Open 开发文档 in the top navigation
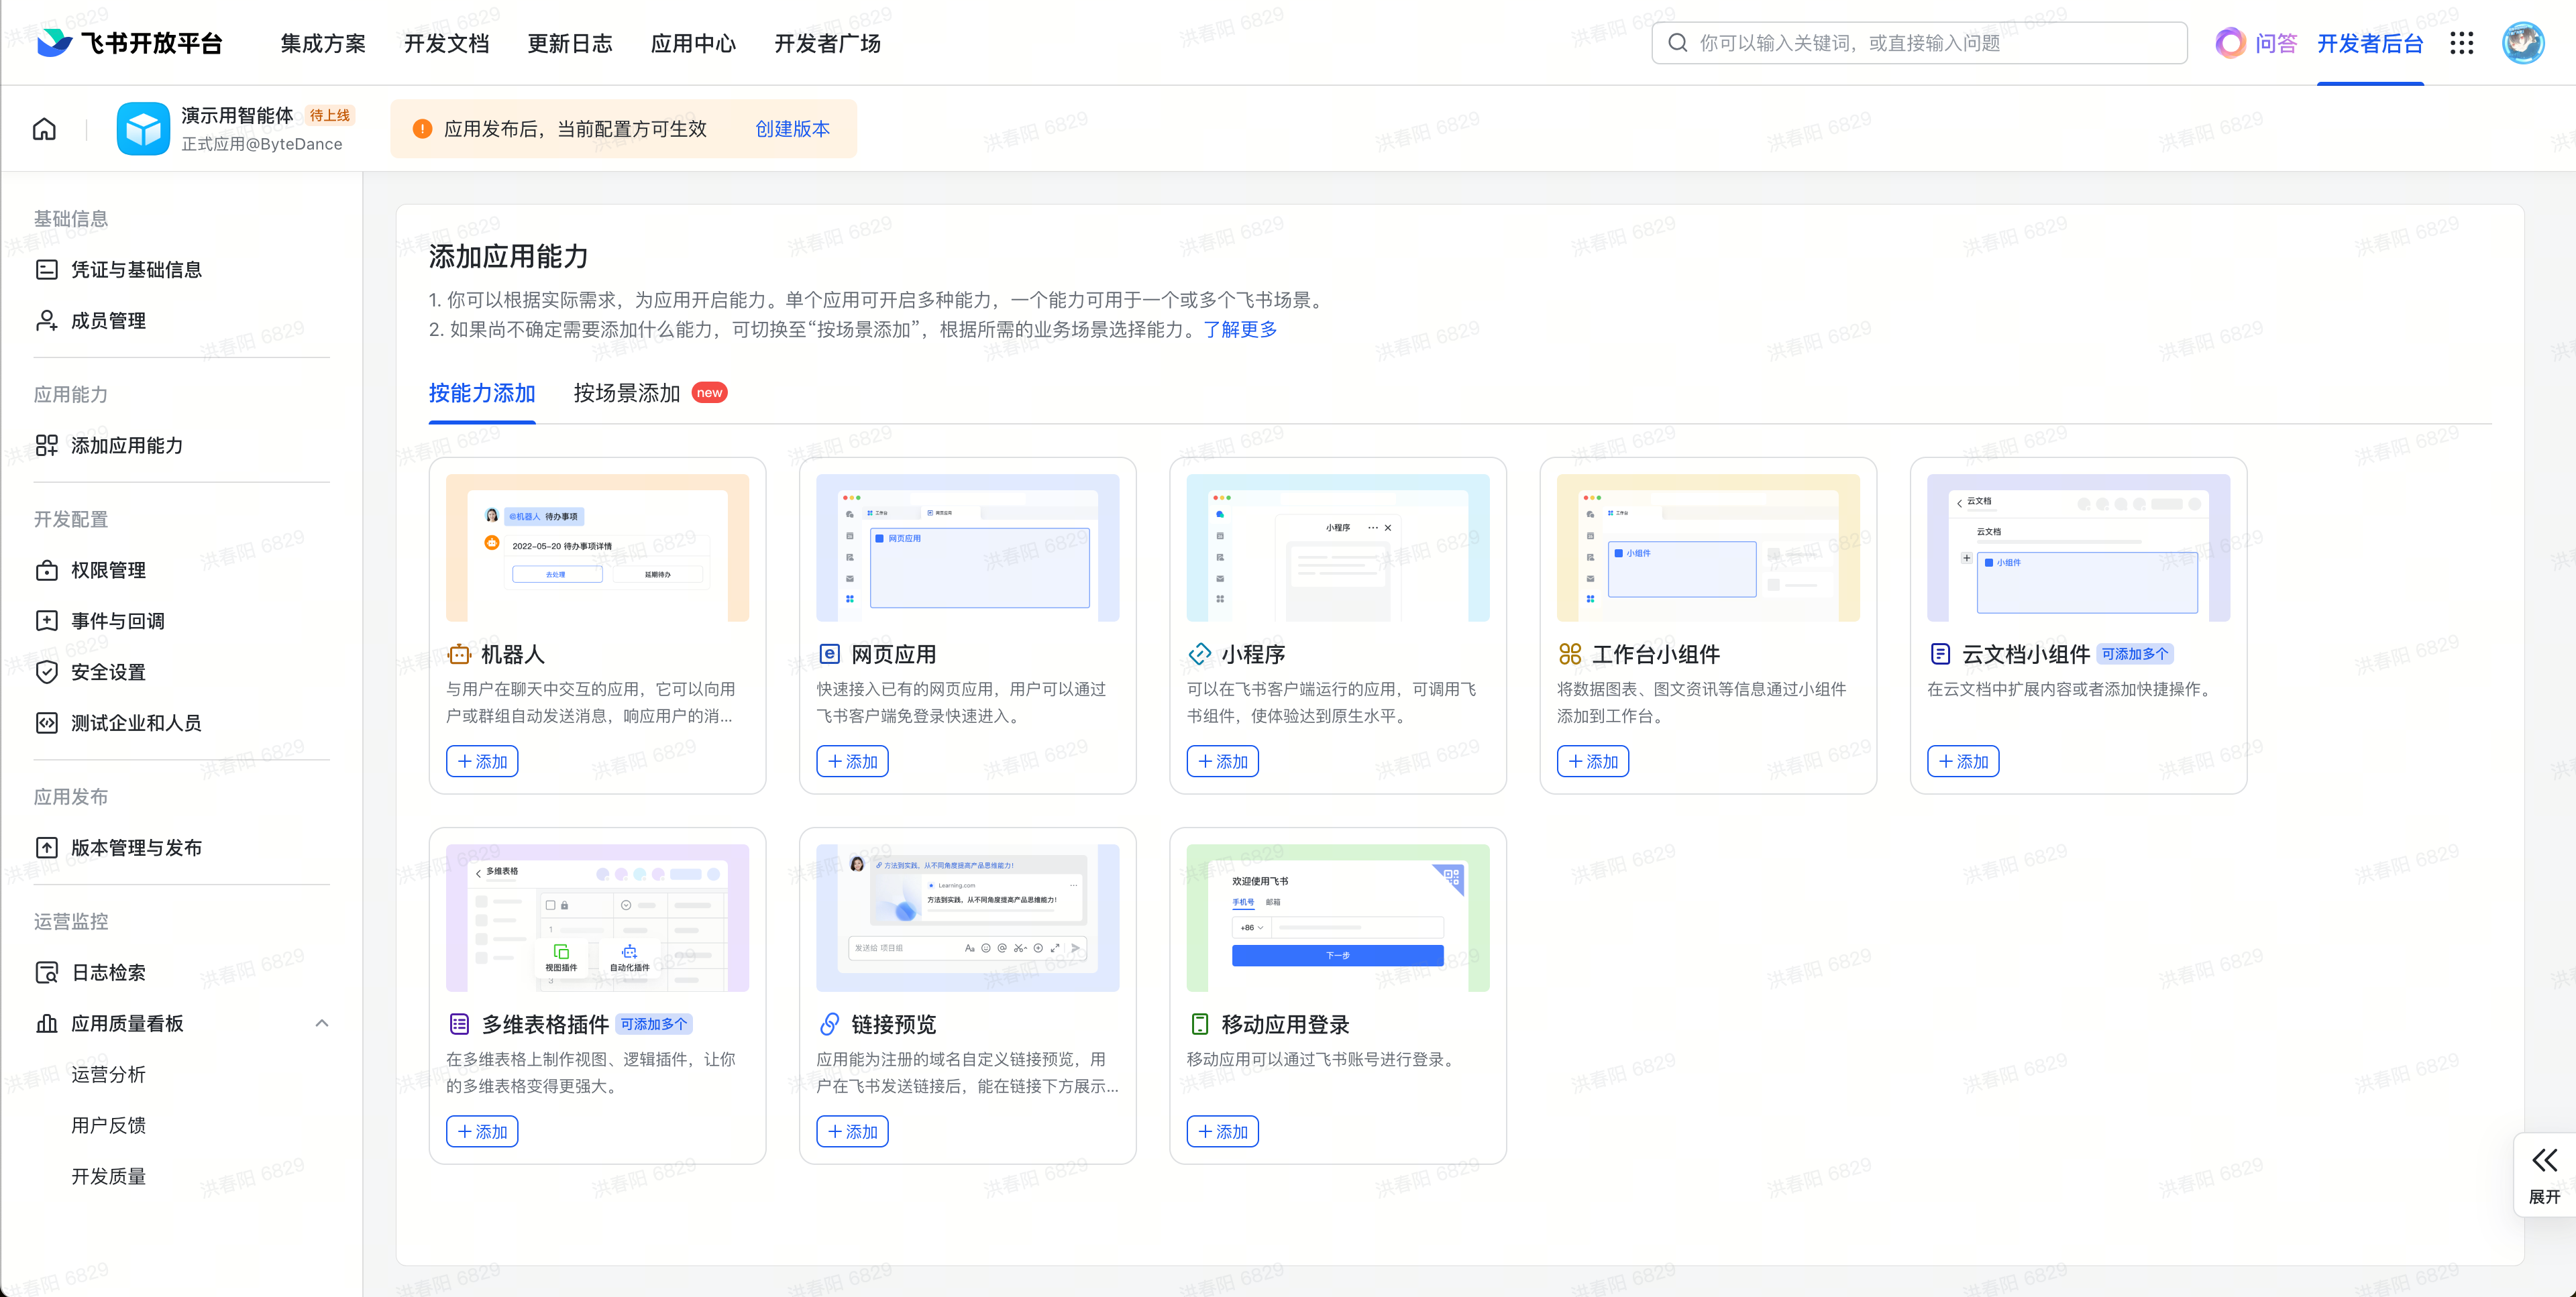This screenshot has height=1297, width=2576. click(446, 43)
